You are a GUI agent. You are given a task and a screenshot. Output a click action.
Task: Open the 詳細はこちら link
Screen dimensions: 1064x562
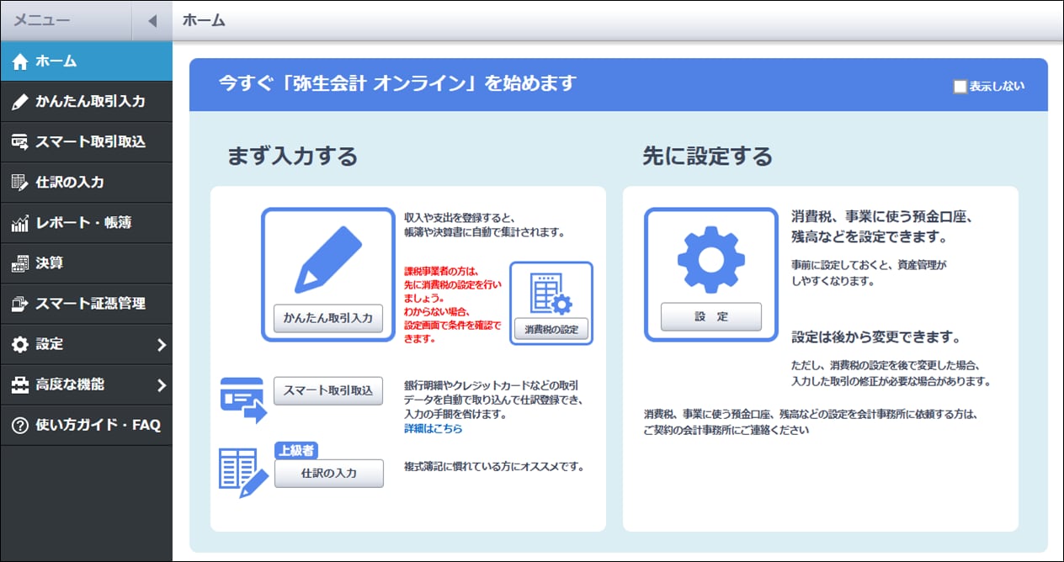click(433, 428)
